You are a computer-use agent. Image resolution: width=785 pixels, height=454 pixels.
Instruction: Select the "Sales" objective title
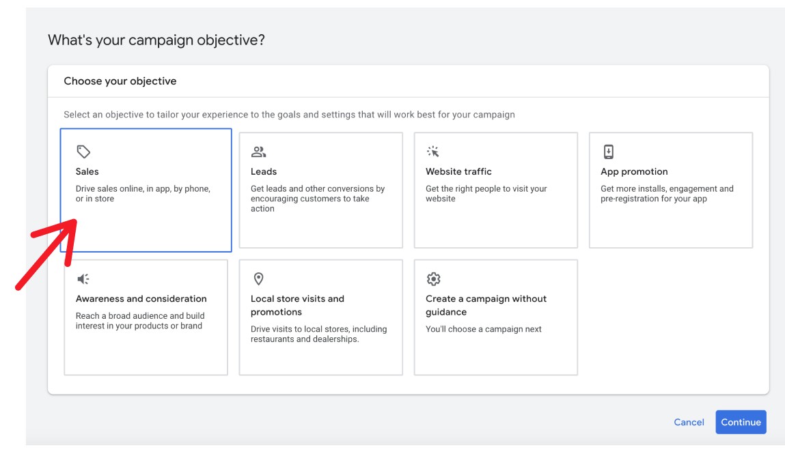click(x=87, y=171)
